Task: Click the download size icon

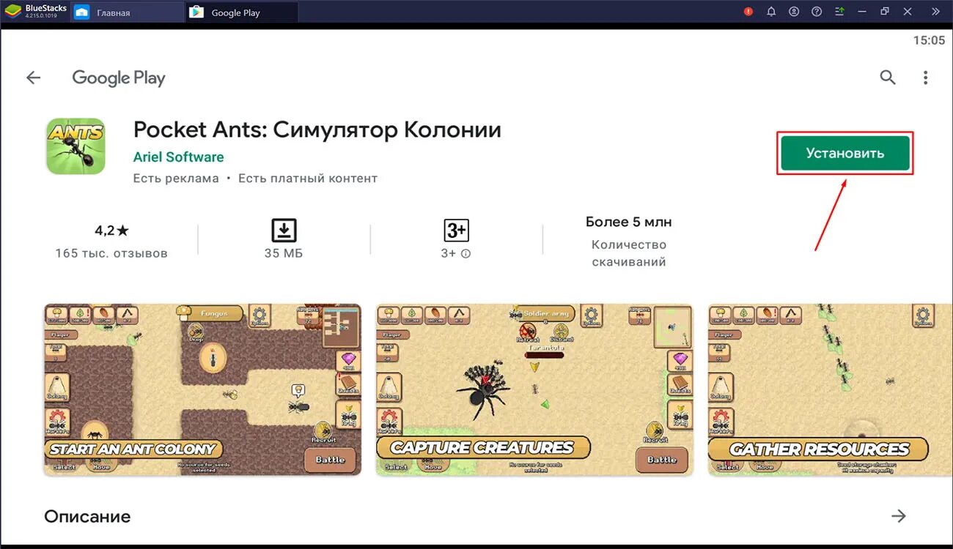Action: pos(284,230)
